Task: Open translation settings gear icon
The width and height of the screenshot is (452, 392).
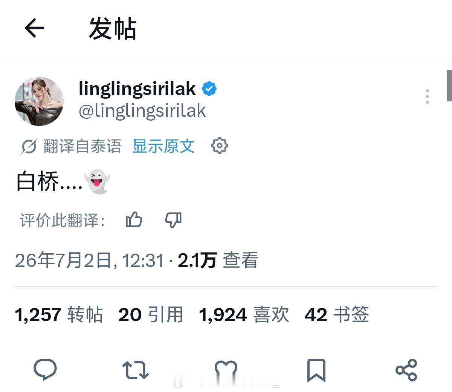Action: pos(220,145)
